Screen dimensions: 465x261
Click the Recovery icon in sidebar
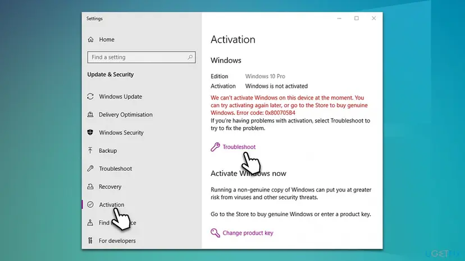point(90,187)
